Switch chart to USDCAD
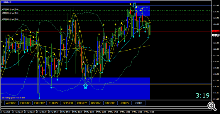 click(x=96, y=103)
